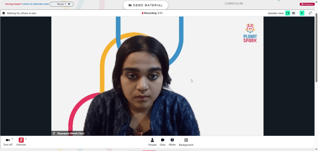Image resolution: width=318 pixels, height=151 pixels.
Task: Switch to speaker view layout icon
Action: click(x=287, y=13)
